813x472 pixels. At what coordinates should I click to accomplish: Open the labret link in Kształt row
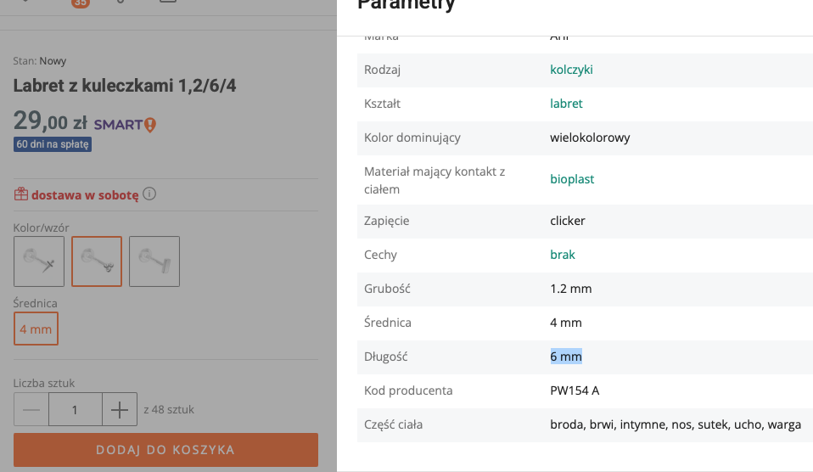pyautogui.click(x=566, y=104)
